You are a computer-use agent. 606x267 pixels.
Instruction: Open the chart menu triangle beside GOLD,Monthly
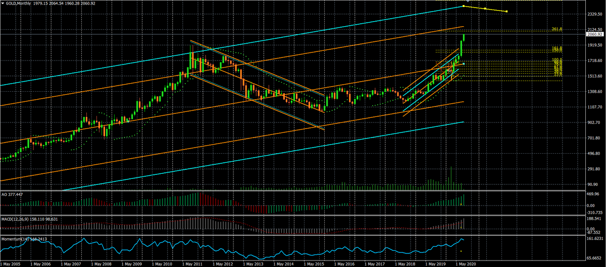[x=3, y=3]
